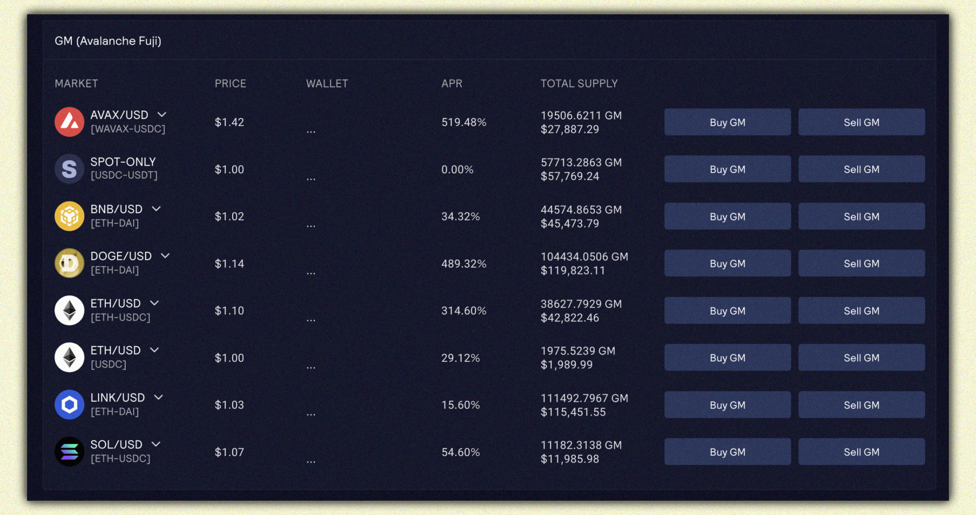The width and height of the screenshot is (976, 515).
Task: Open the SOL/USD market dropdown
Action: tap(156, 444)
